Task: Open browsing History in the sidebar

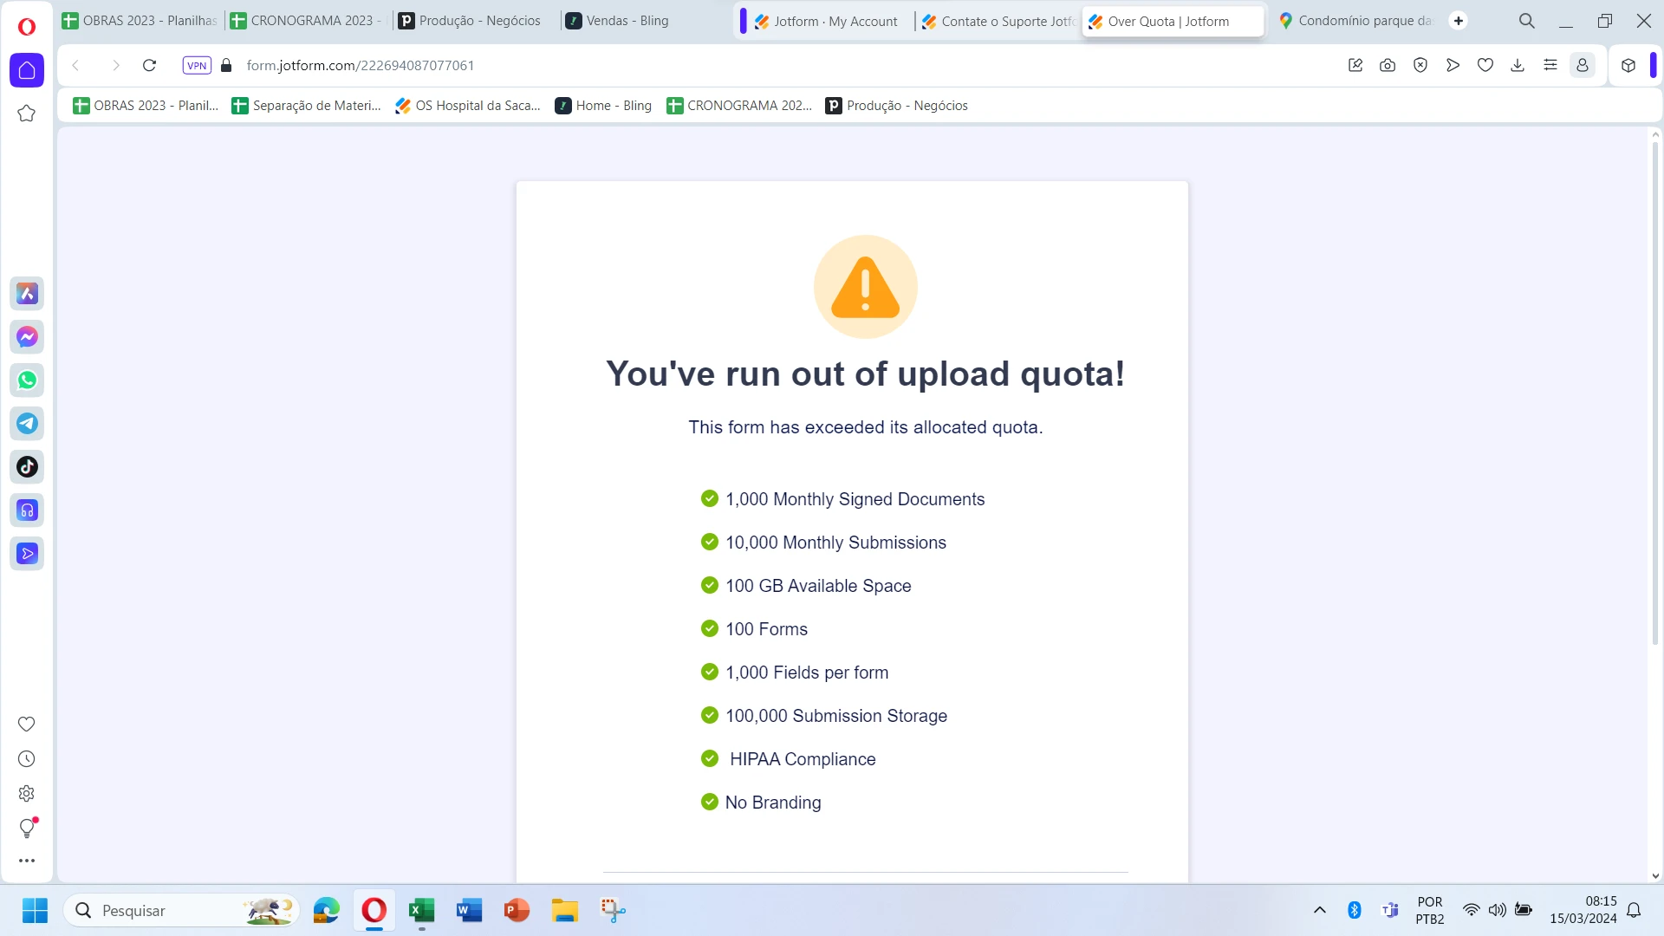Action: pos(27,759)
